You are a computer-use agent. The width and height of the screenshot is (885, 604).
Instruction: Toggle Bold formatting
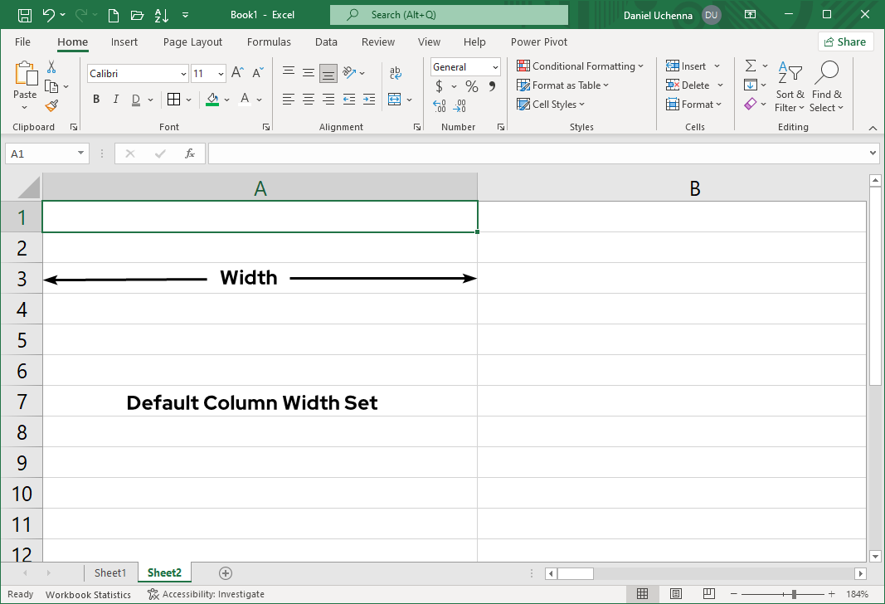coord(95,99)
